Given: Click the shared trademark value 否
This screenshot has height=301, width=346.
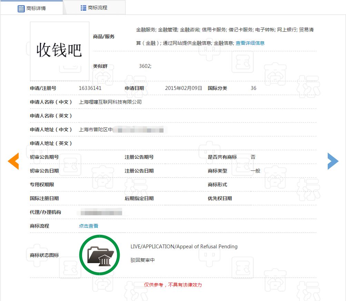Looking at the screenshot, I should coord(253,157).
